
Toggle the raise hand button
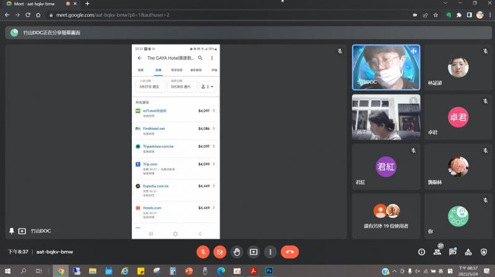(236, 252)
